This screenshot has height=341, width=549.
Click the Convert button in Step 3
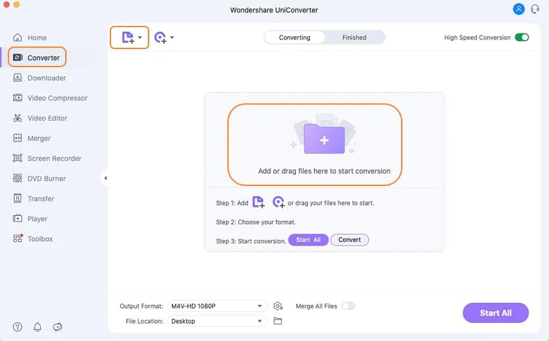tap(349, 240)
